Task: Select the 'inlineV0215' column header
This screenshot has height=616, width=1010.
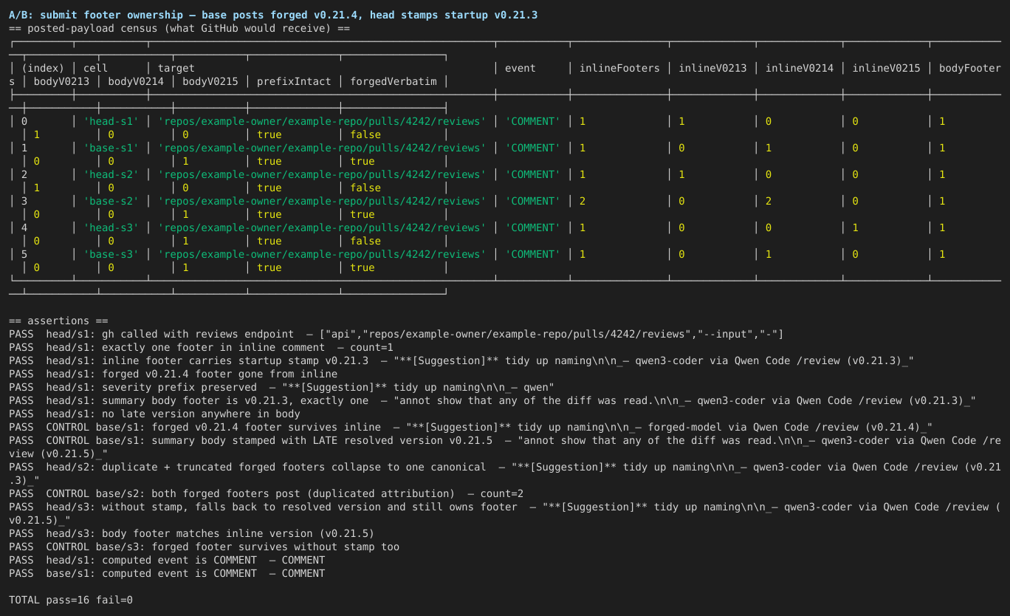Action: 887,69
